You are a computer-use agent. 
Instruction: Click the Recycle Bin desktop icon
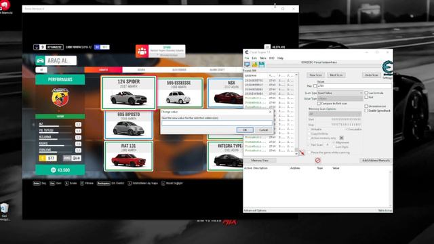click(x=5, y=209)
